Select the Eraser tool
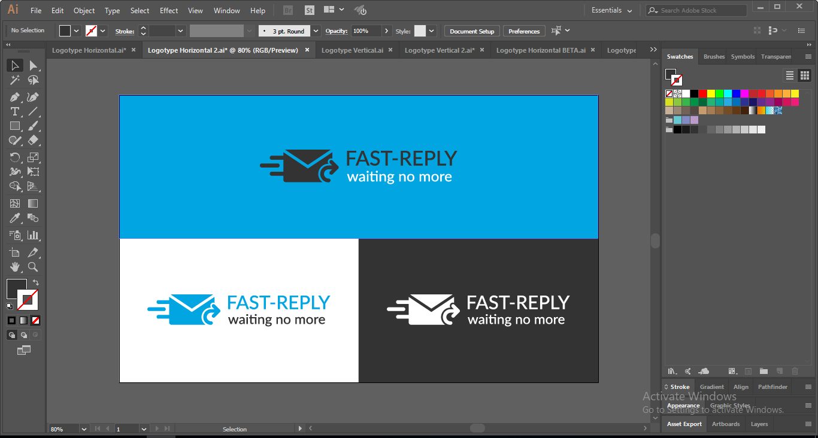 [x=34, y=141]
